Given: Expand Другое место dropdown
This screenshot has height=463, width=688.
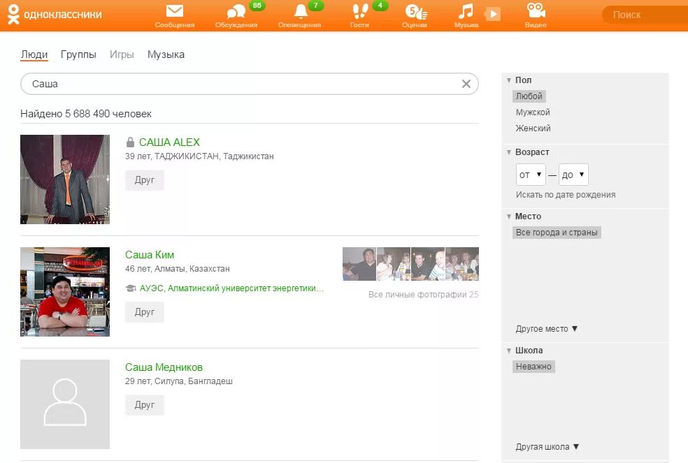Looking at the screenshot, I should pyautogui.click(x=547, y=329).
